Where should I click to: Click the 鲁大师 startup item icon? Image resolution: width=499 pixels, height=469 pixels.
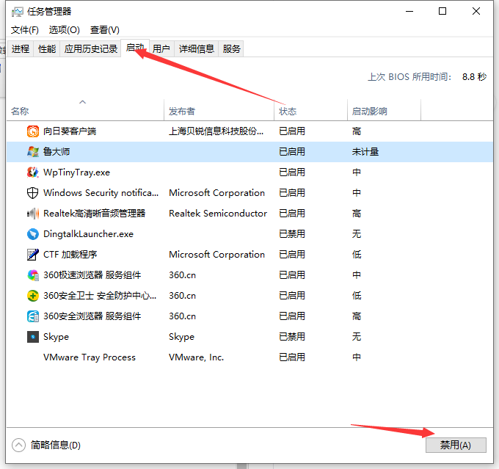click(x=33, y=152)
